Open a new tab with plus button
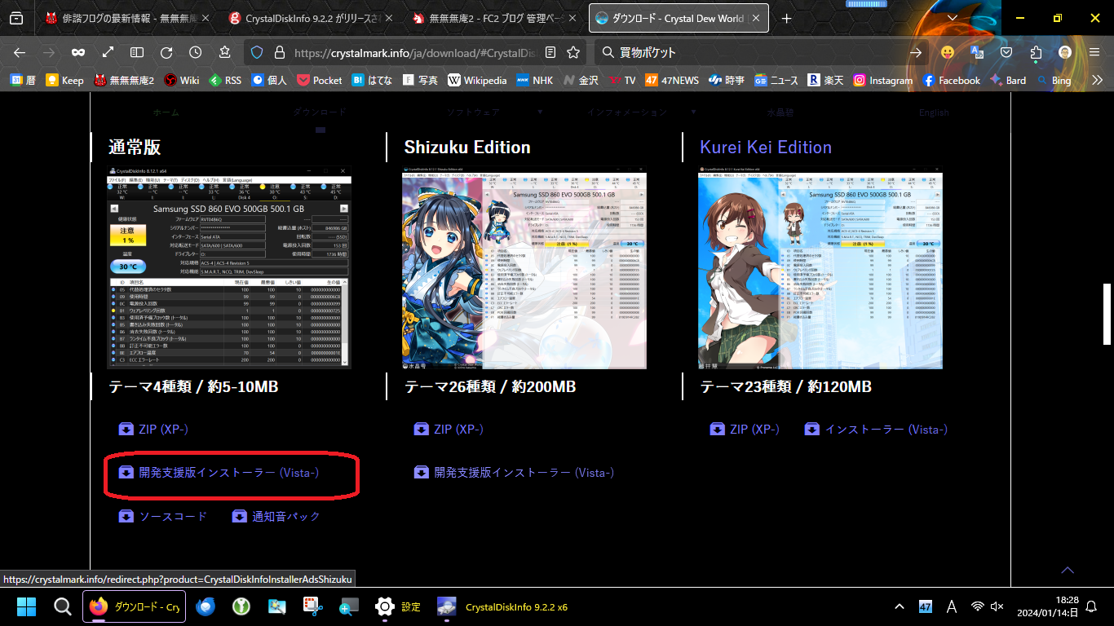This screenshot has height=626, width=1114. point(786,18)
